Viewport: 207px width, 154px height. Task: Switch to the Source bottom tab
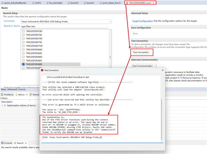point(22,89)
